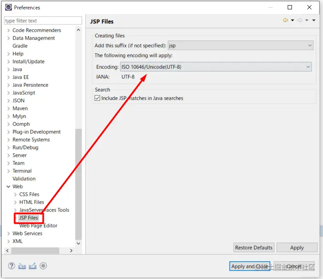
Task: Select JSON in the tree
Action: (19, 101)
